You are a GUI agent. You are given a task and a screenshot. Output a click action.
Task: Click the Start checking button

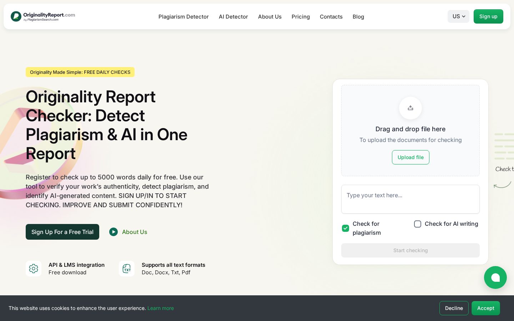click(x=410, y=250)
